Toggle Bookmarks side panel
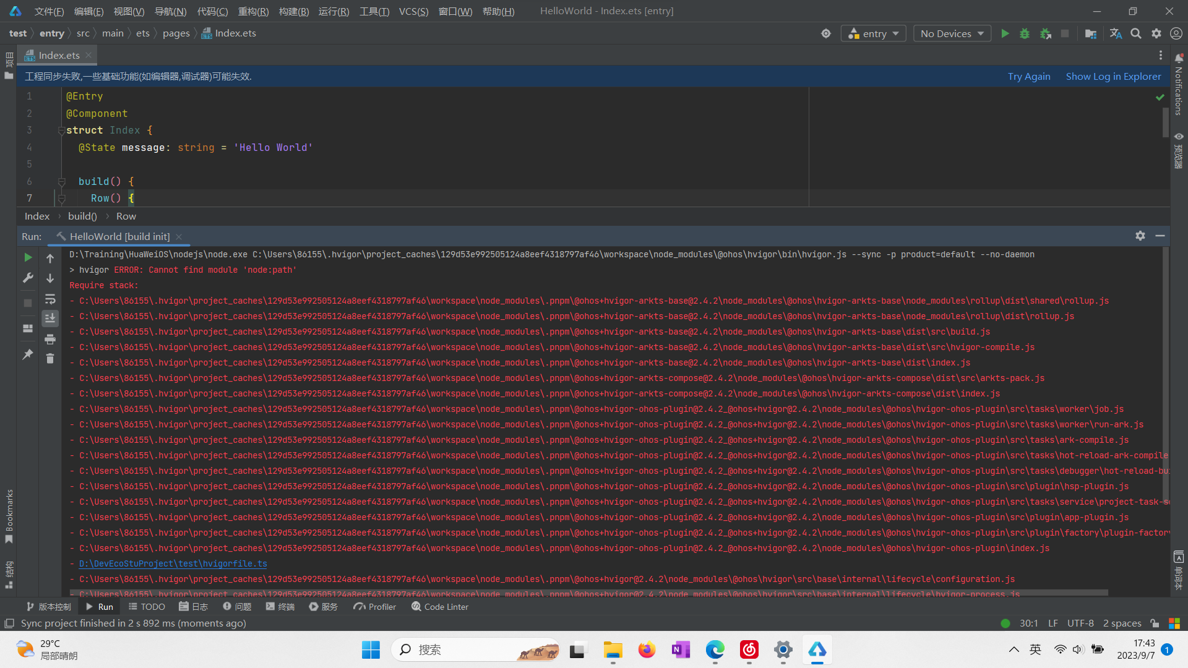This screenshot has height=668, width=1188. [9, 516]
